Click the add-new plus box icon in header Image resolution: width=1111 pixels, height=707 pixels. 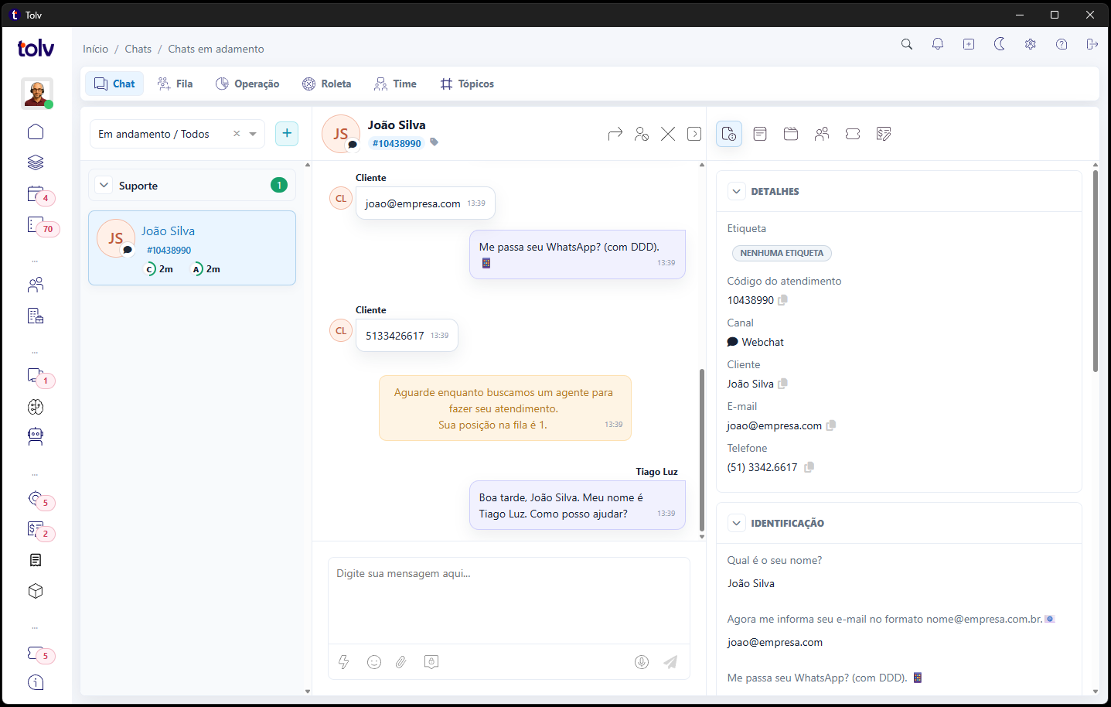969,44
